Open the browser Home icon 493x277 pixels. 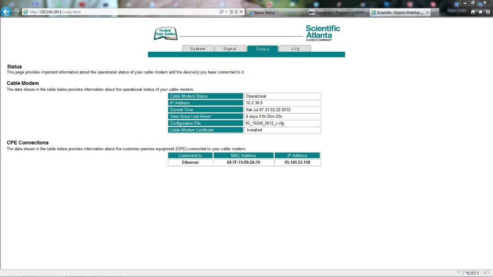point(473,12)
